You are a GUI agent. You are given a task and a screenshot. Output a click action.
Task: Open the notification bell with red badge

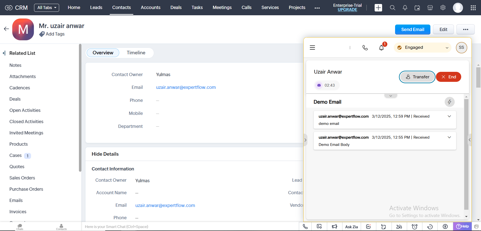[x=381, y=48]
